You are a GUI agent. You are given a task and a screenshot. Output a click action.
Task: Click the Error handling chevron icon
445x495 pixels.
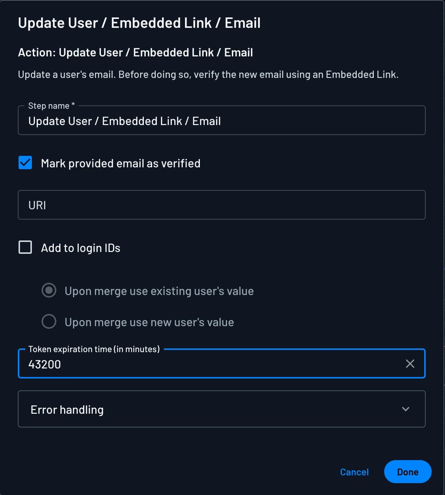click(x=405, y=409)
